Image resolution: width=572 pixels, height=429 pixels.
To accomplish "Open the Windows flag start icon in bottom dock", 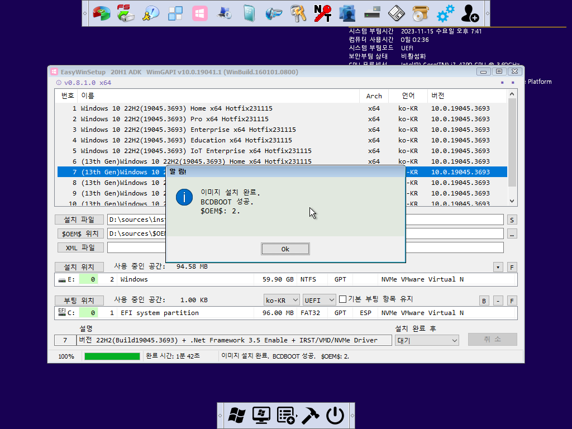I will (237, 415).
